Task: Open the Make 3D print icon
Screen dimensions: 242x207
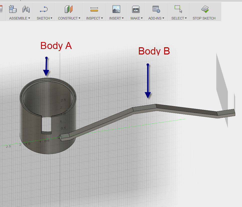Action: pyautogui.click(x=136, y=9)
